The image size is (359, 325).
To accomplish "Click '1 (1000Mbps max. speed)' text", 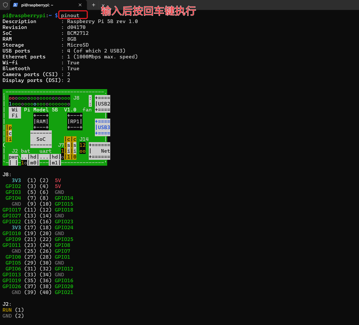I will point(102,57).
